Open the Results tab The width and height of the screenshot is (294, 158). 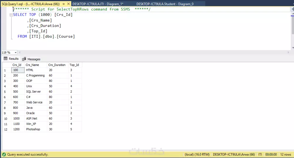click(x=11, y=59)
